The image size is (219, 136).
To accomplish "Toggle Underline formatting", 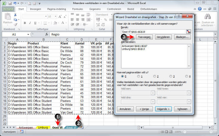I will [35, 23].
